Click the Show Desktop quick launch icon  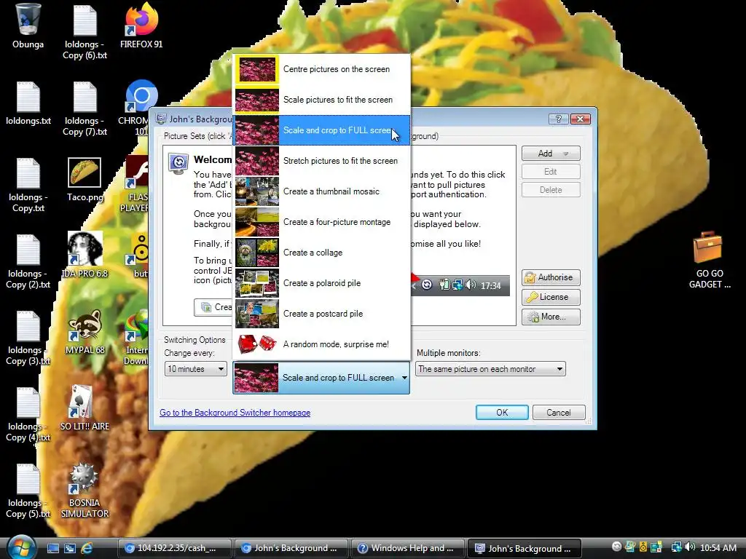point(52,548)
